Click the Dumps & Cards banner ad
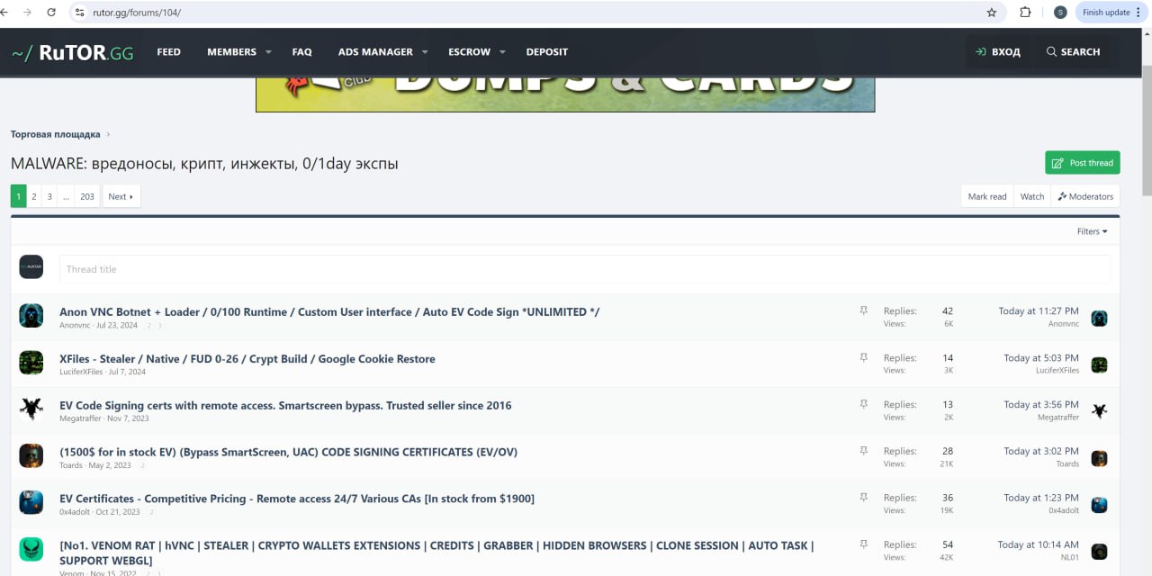This screenshot has width=1152, height=576. 565,94
